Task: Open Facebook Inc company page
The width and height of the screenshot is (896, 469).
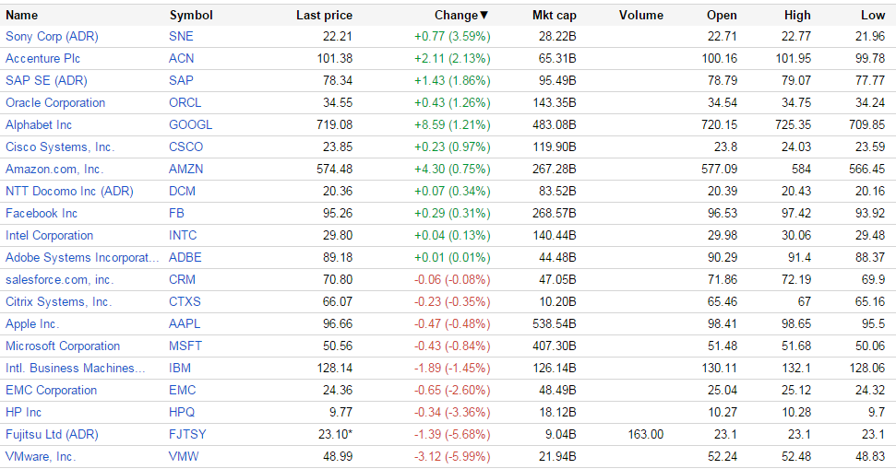Action: (x=42, y=213)
